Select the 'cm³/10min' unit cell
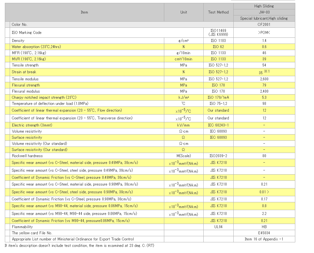Viewport: 314px width, 253px height. point(183,59)
